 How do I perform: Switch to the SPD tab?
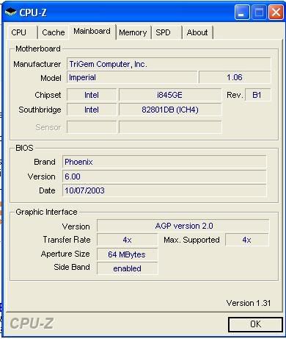[x=166, y=32]
